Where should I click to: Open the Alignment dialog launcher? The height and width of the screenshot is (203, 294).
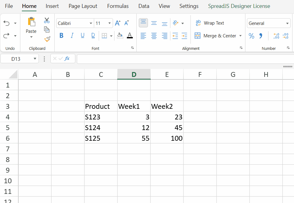point(241,48)
